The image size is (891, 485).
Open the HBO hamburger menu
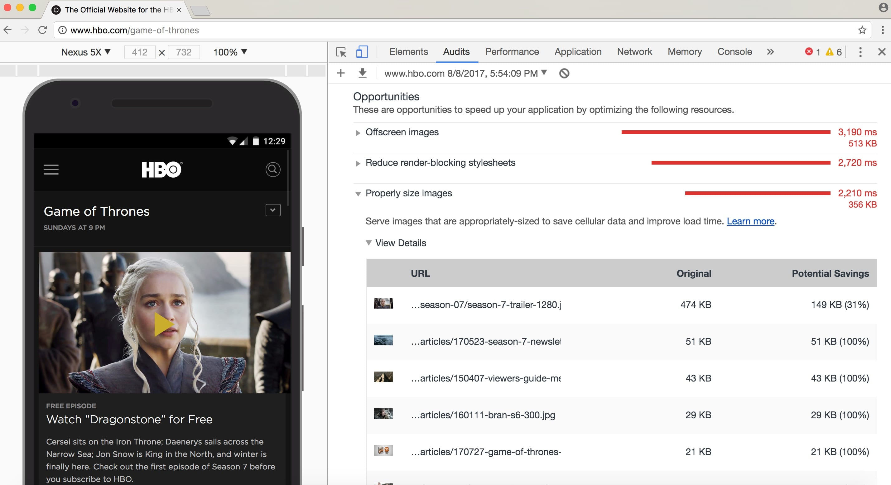[51, 170]
